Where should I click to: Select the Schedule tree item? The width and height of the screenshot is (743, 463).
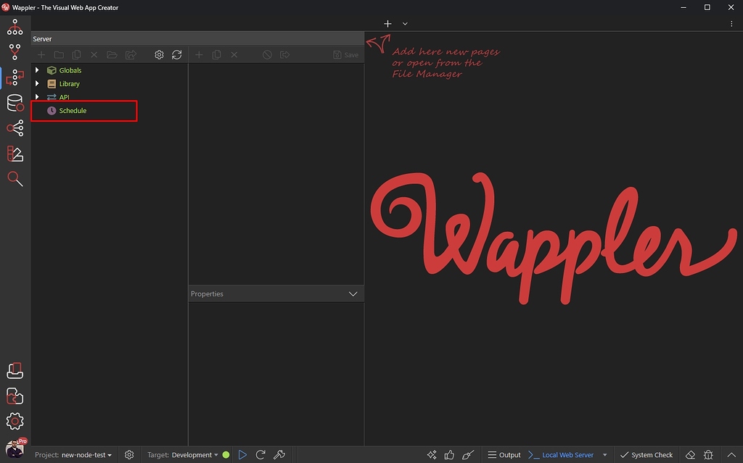click(73, 111)
